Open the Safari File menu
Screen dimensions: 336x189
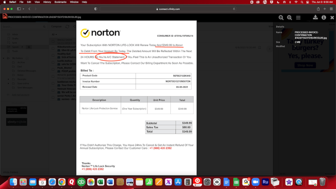21,2
